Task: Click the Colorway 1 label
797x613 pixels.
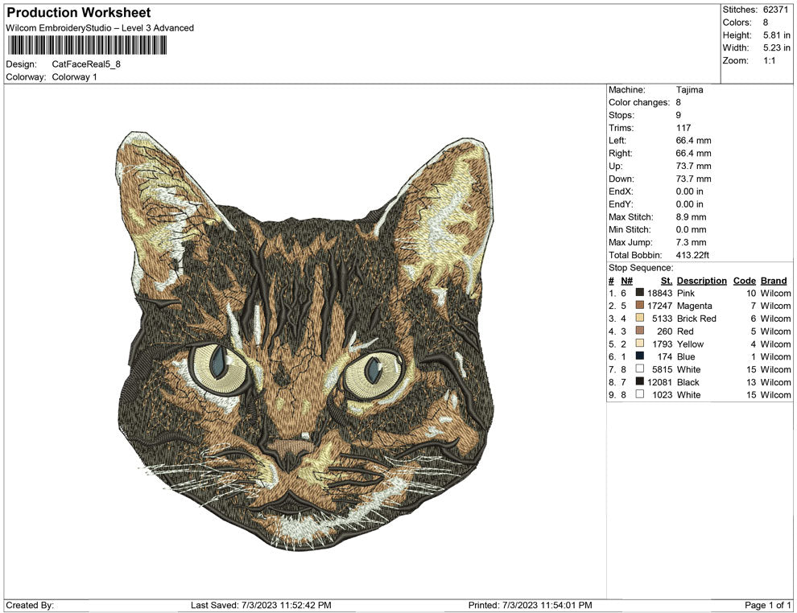Action: [x=74, y=77]
